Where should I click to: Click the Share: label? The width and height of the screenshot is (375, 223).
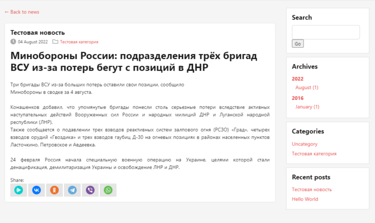17,180
